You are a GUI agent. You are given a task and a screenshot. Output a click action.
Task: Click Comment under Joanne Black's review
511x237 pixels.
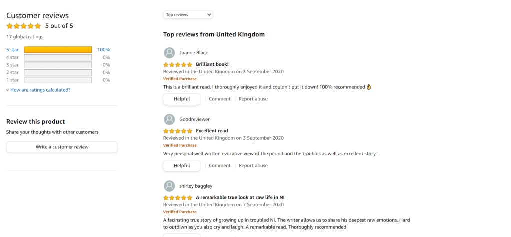tap(220, 99)
